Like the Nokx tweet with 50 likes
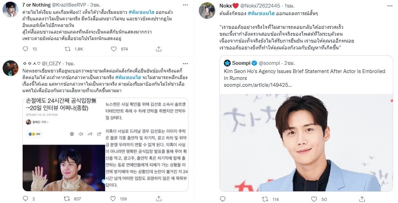This screenshot has height=203, width=398. (314, 199)
